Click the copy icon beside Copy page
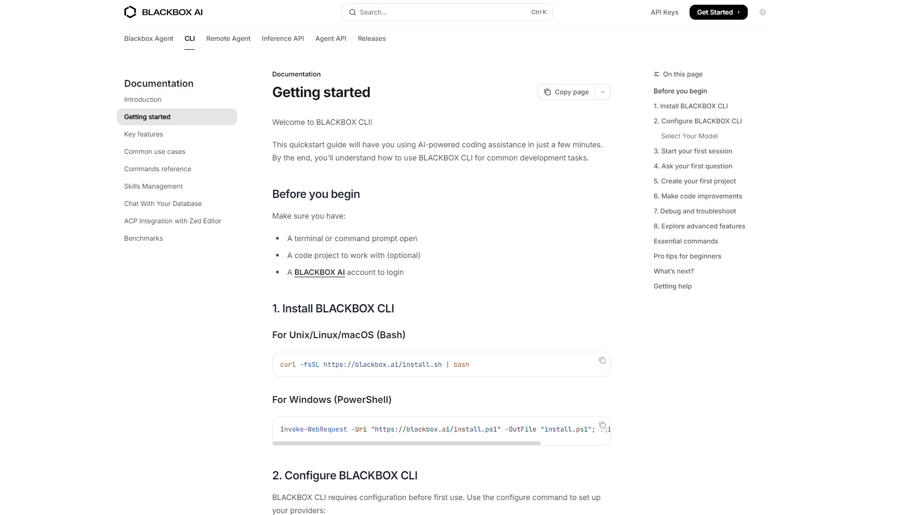This screenshot has height=515, width=898. (548, 92)
